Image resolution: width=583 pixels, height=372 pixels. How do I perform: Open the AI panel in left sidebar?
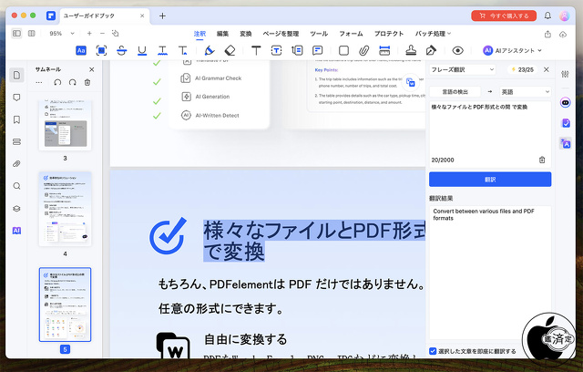[16, 231]
